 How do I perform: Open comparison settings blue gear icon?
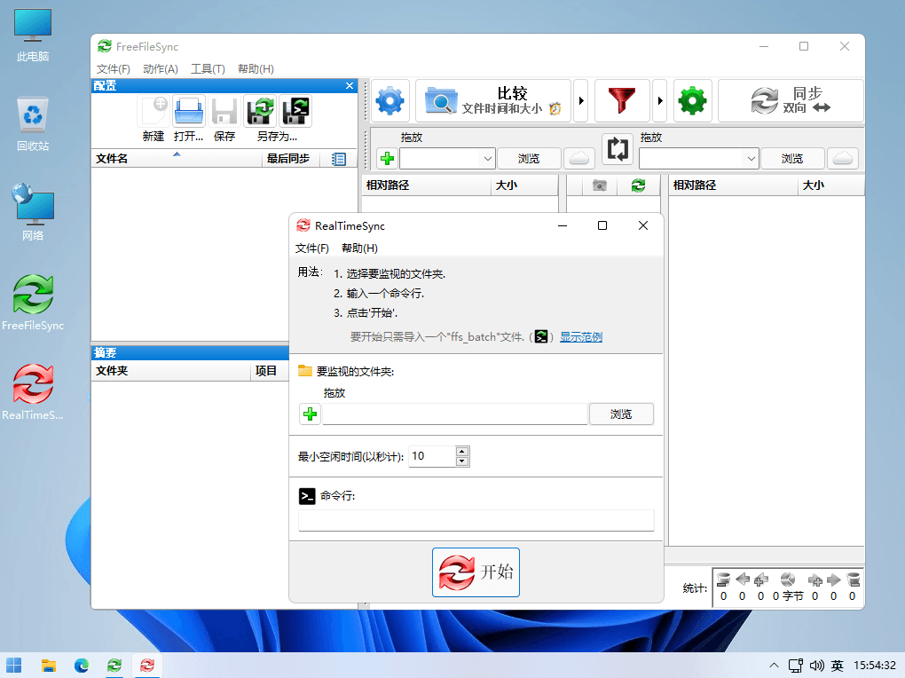pos(390,101)
